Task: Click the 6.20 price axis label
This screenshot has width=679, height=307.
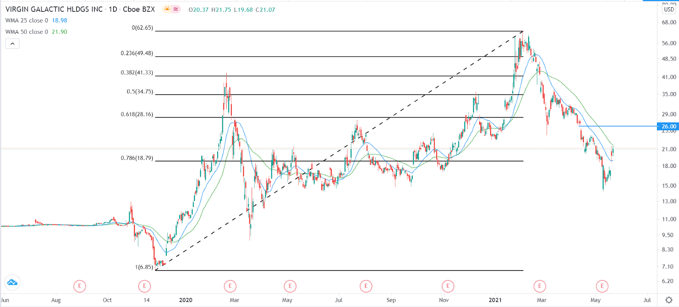Action: pyautogui.click(x=668, y=281)
